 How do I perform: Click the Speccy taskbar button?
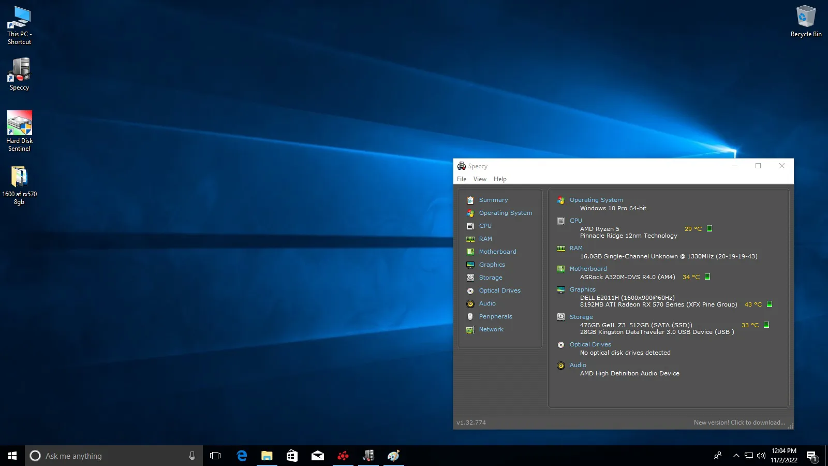[x=368, y=456]
